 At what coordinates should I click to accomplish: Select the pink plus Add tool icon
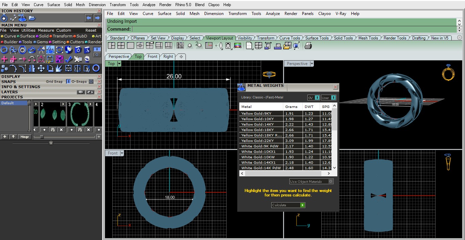coord(4,59)
